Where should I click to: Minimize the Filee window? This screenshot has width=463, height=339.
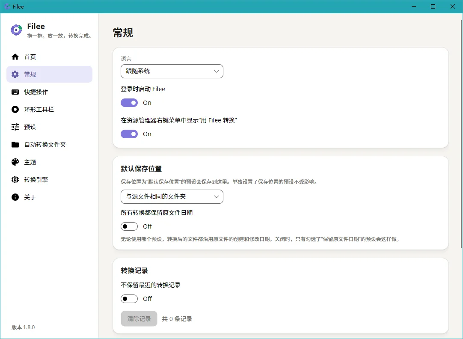[414, 6]
